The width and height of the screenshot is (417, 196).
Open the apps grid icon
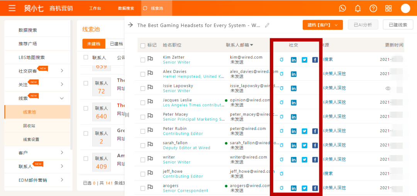tap(388, 8)
